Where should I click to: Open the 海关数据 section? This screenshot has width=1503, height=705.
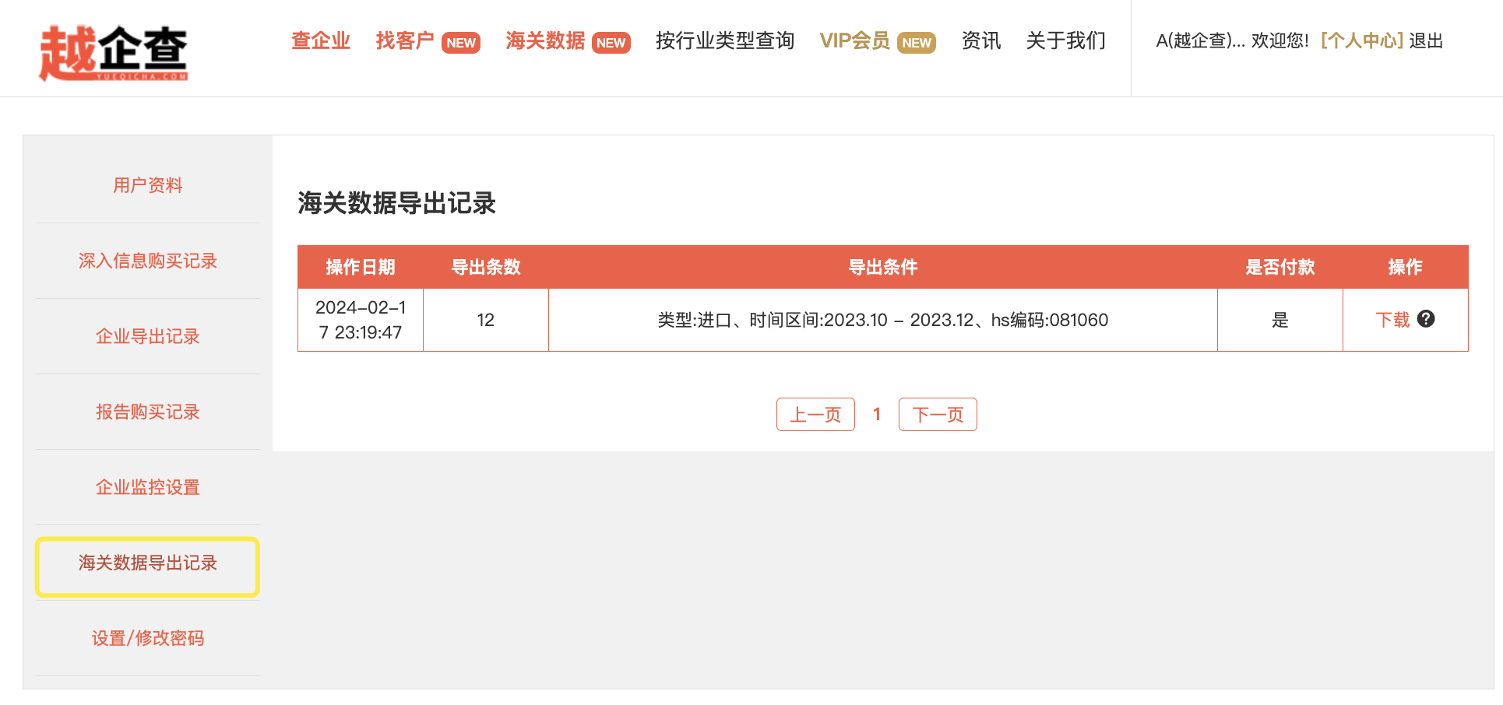[545, 41]
